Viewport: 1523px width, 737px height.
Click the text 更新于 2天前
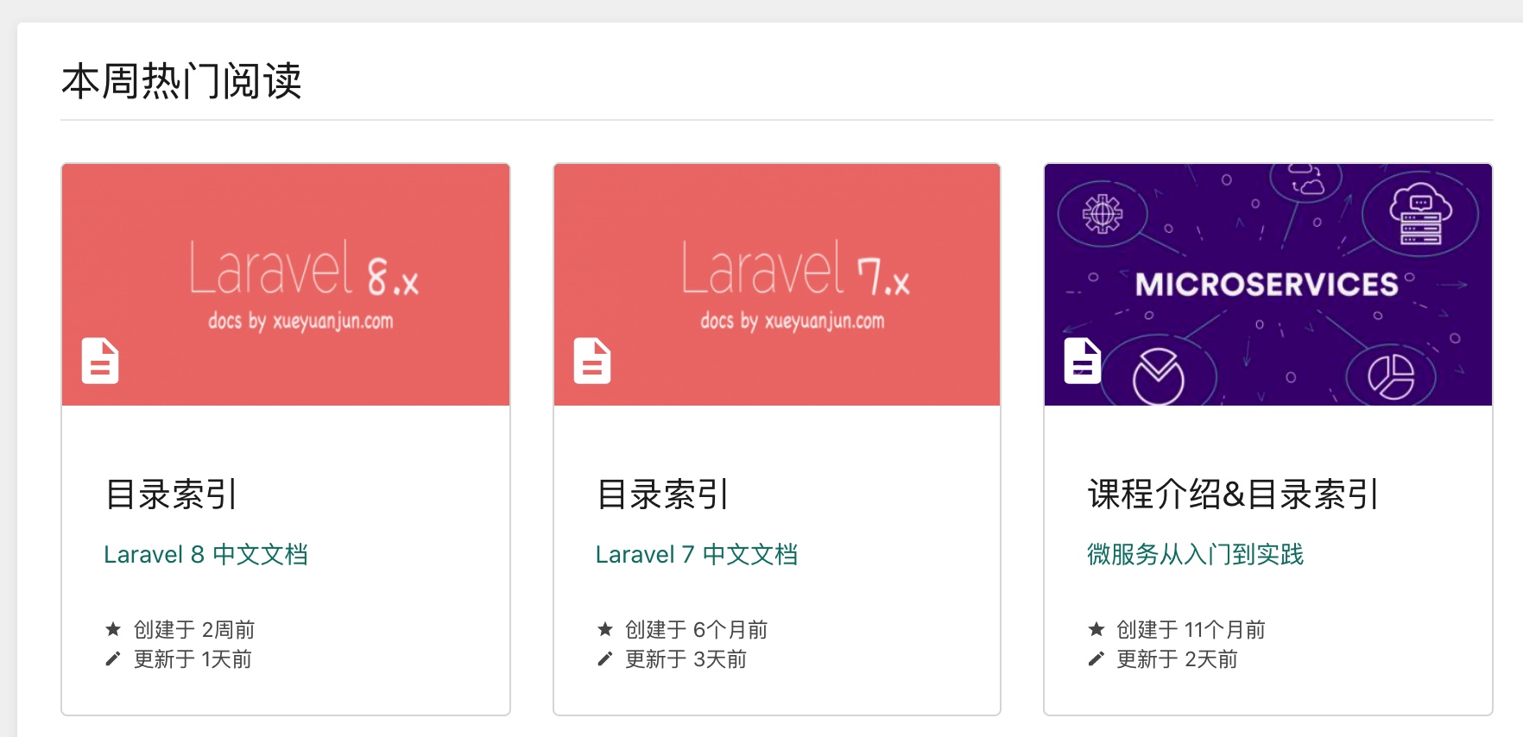pyautogui.click(x=1178, y=659)
